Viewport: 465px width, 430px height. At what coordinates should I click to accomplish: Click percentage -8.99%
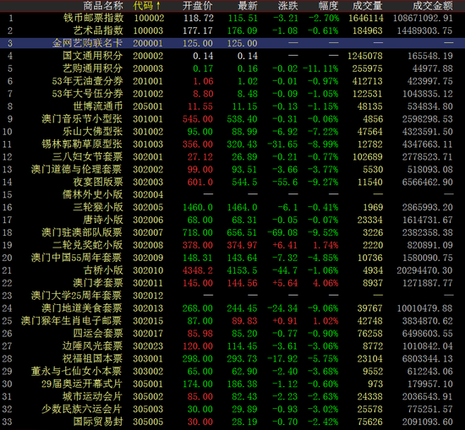[323, 144]
